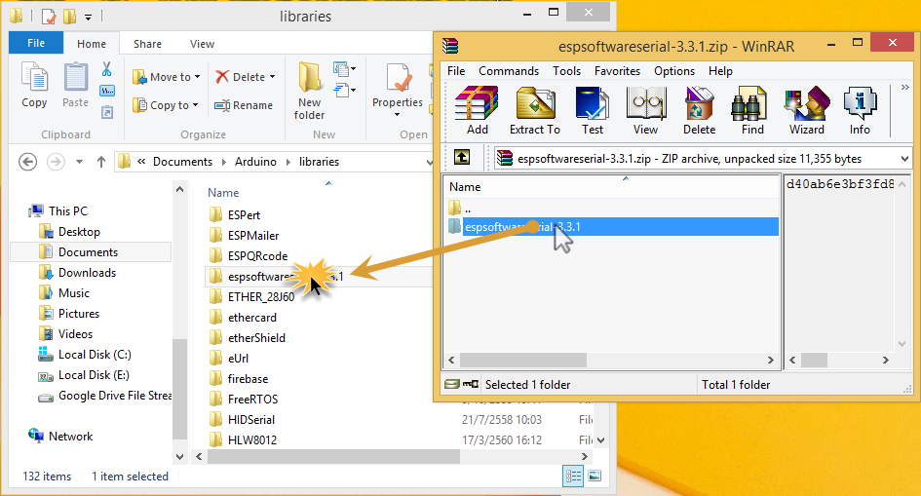Image resolution: width=921 pixels, height=496 pixels.
Task: Open Properties in Explorer ribbon
Action: tap(398, 90)
